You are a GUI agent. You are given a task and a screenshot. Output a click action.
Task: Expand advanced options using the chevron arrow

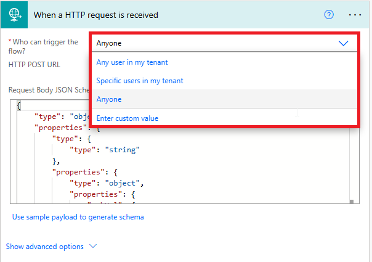click(x=94, y=247)
